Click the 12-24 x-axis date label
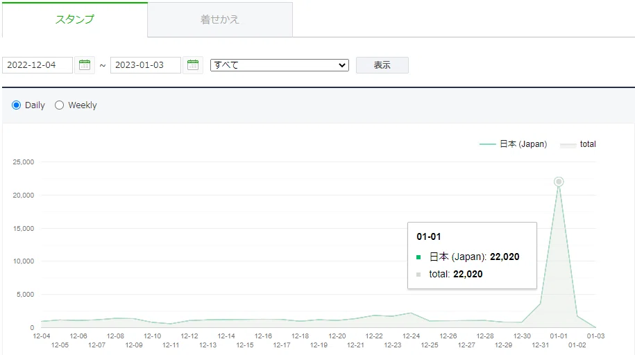This screenshot has width=635, height=355. pyautogui.click(x=411, y=336)
